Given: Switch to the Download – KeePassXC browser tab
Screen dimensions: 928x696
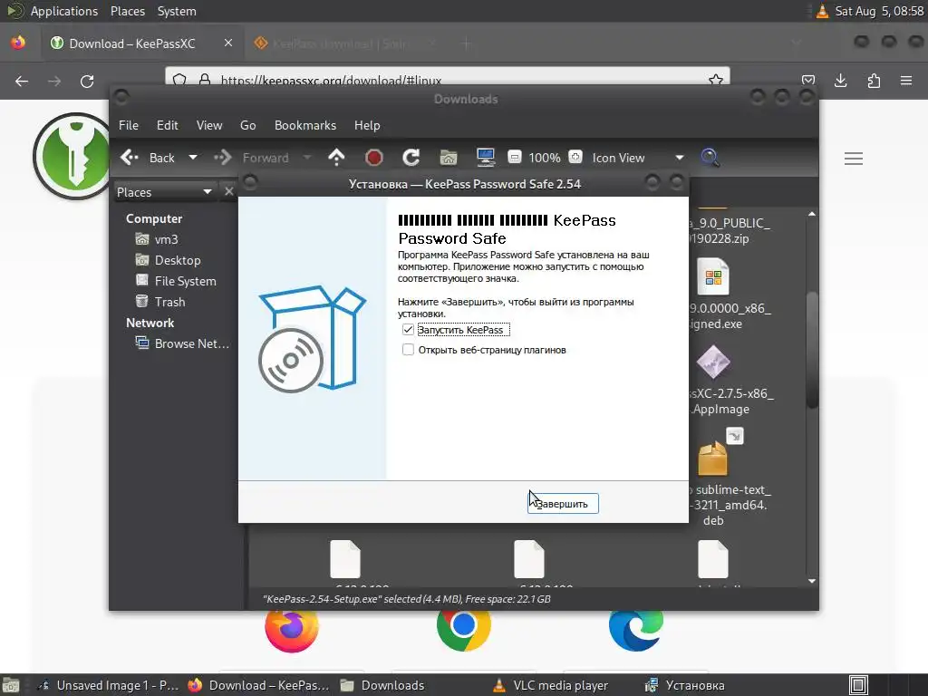Looking at the screenshot, I should pyautogui.click(x=132, y=43).
